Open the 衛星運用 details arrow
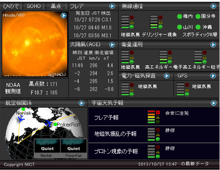Screen dimensions: 220x170 click(x=213, y=44)
